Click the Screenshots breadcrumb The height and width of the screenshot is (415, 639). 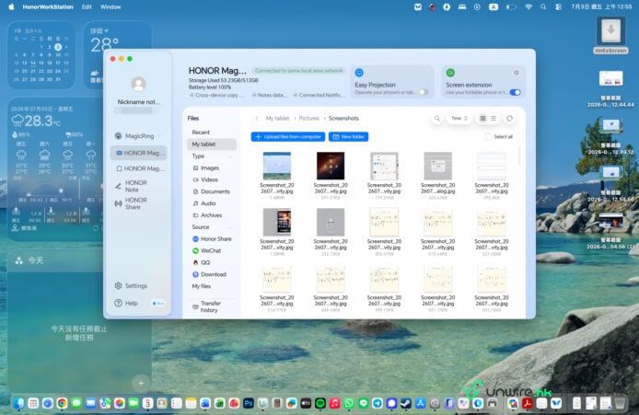click(343, 119)
